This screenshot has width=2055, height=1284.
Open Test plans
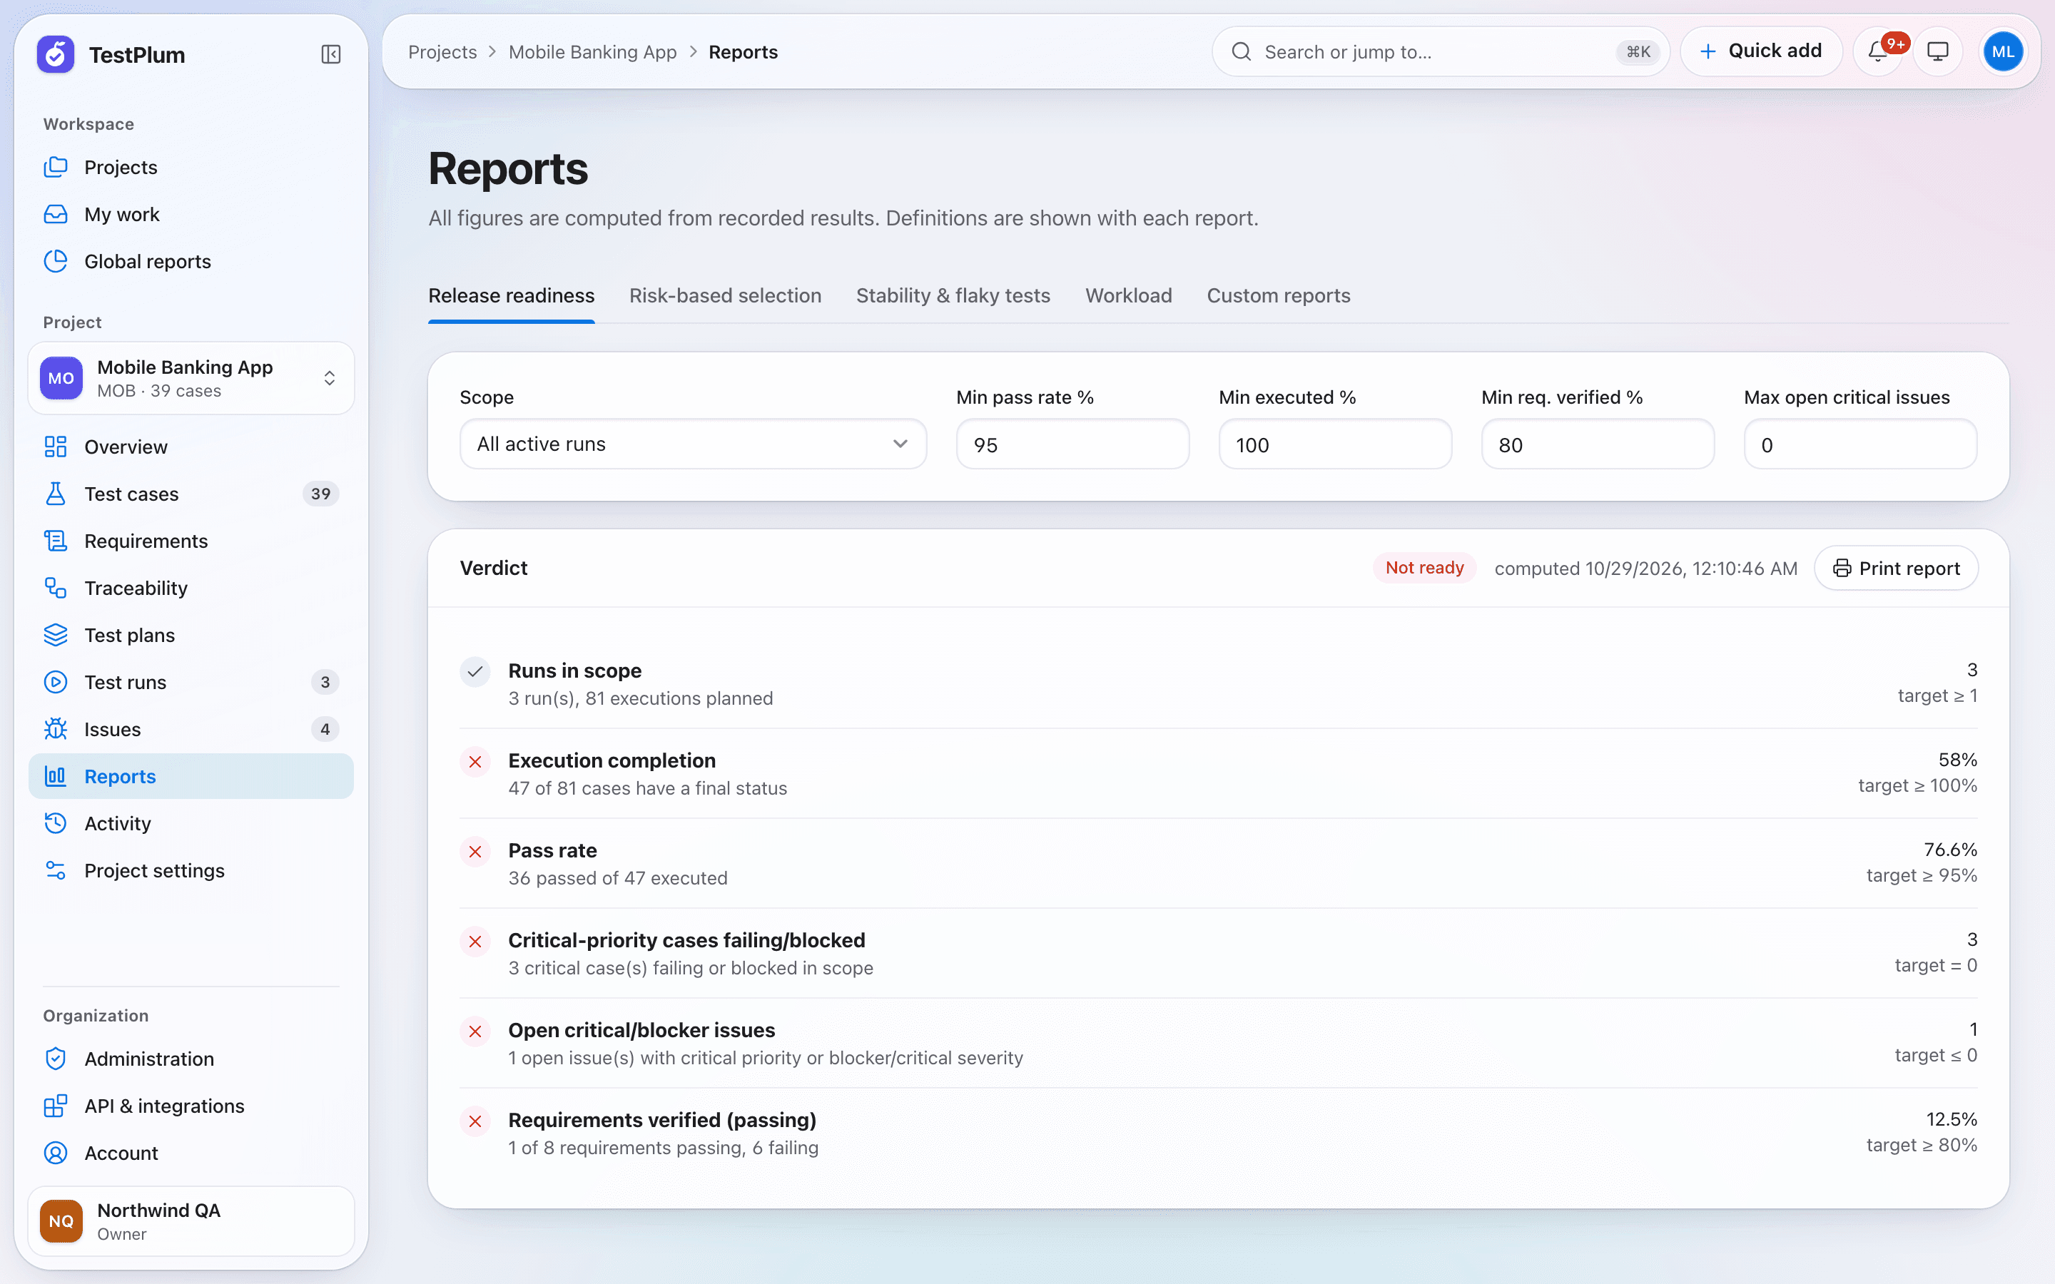tap(191, 635)
